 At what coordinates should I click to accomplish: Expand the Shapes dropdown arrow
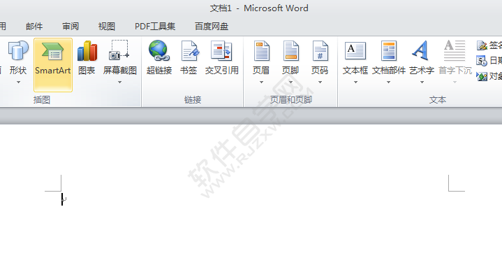[18, 83]
